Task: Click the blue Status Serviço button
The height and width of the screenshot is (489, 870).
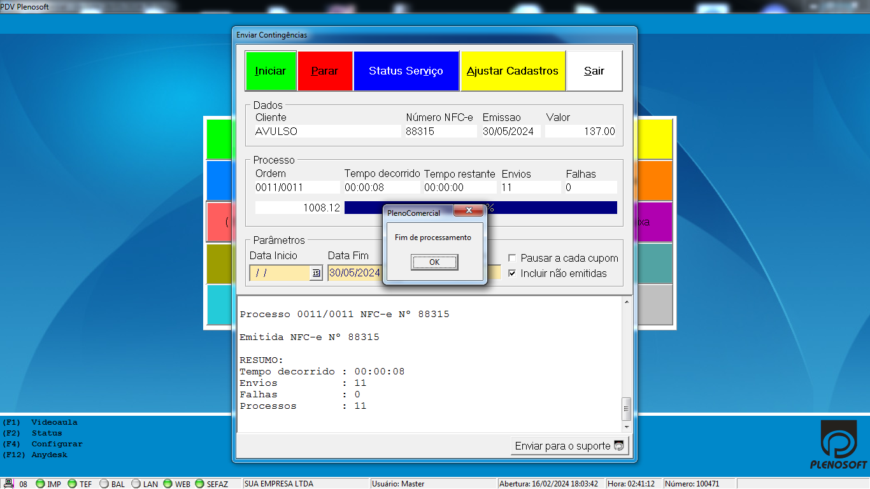Action: 406,71
